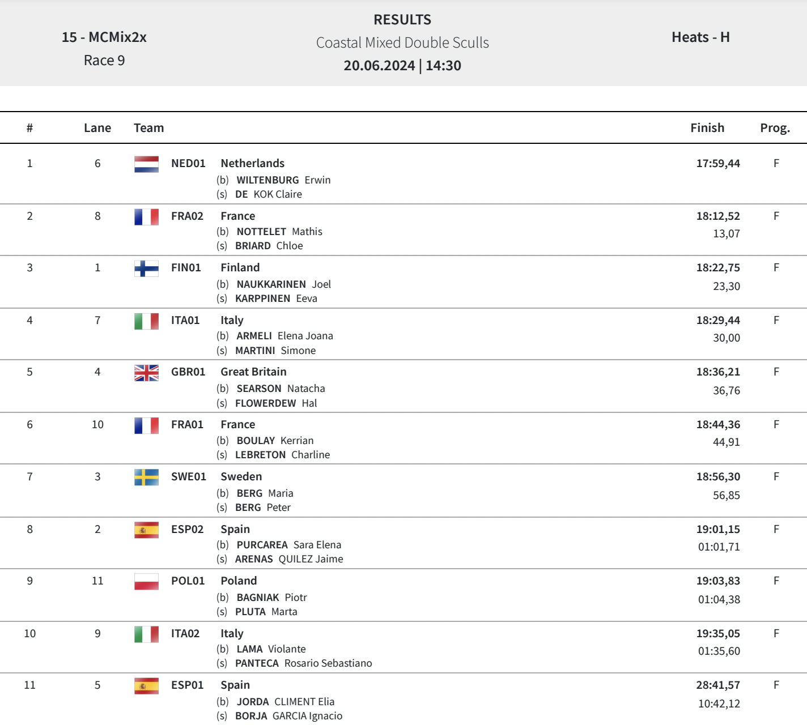The image size is (807, 725).
Task: Click the Coastal Mixed Double Sculls title
Action: pyautogui.click(x=402, y=42)
